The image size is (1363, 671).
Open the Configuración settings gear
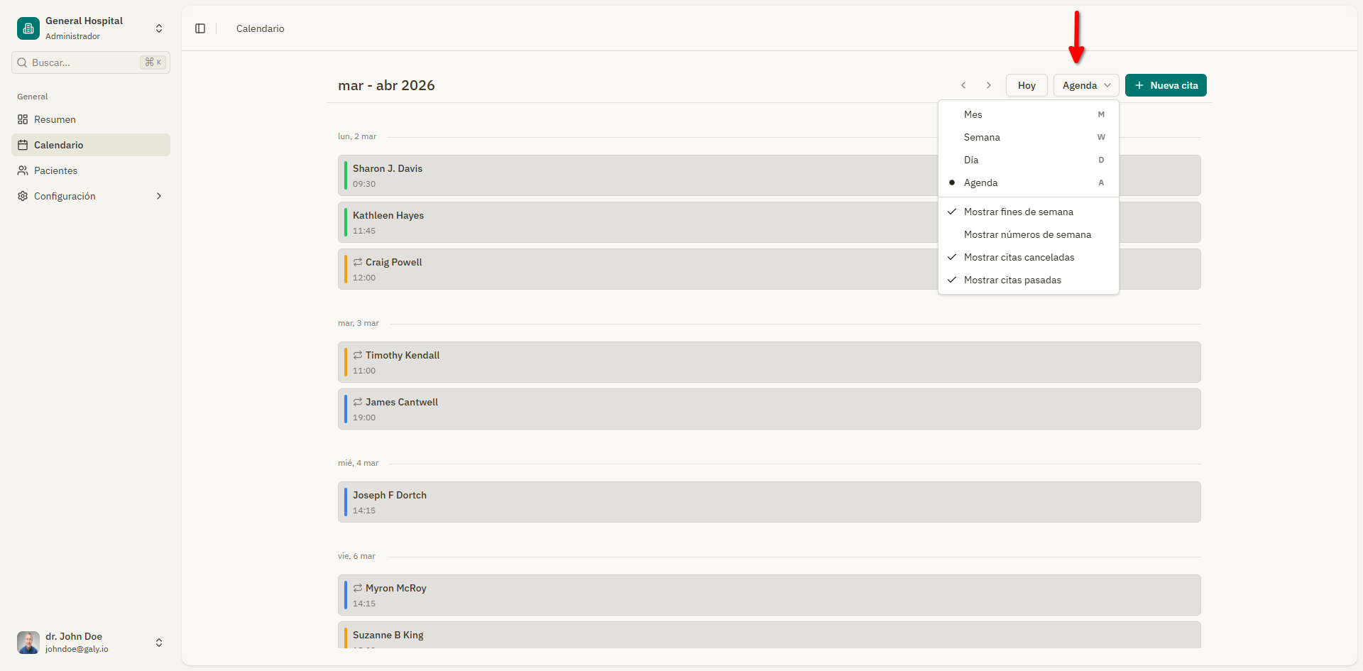point(22,196)
